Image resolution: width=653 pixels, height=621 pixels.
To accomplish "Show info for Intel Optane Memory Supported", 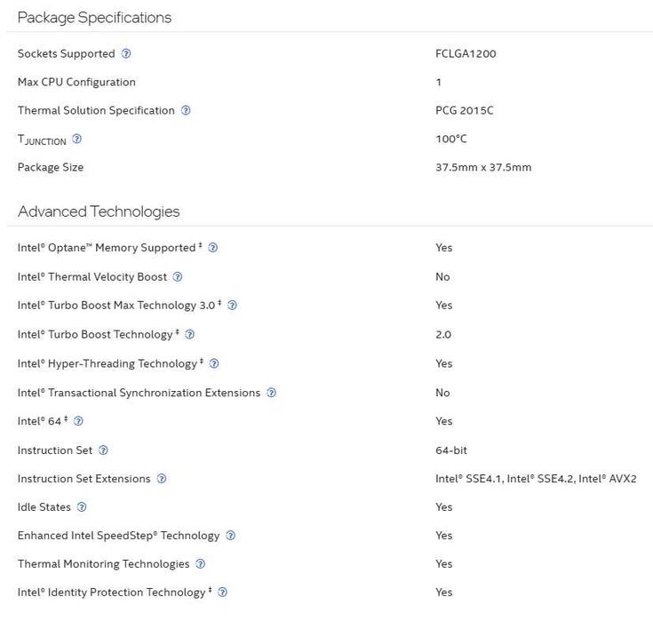I will (213, 248).
